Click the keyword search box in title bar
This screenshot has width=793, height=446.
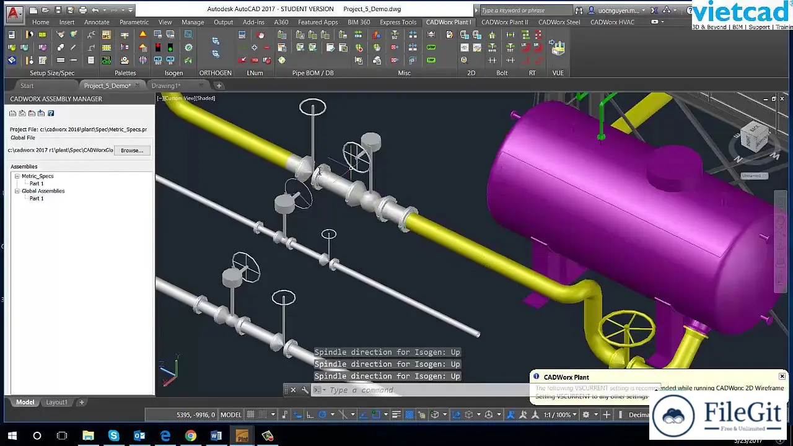[525, 11]
